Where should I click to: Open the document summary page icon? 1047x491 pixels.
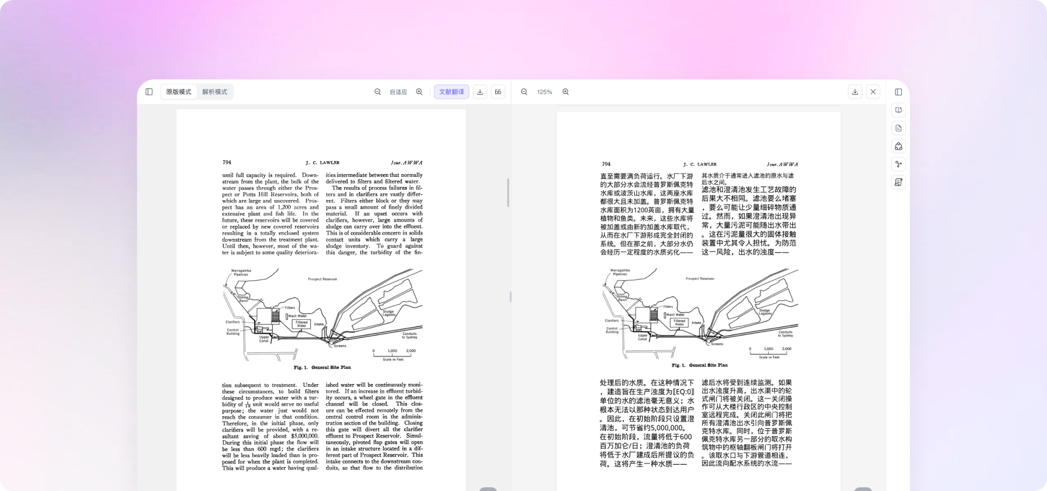899,128
